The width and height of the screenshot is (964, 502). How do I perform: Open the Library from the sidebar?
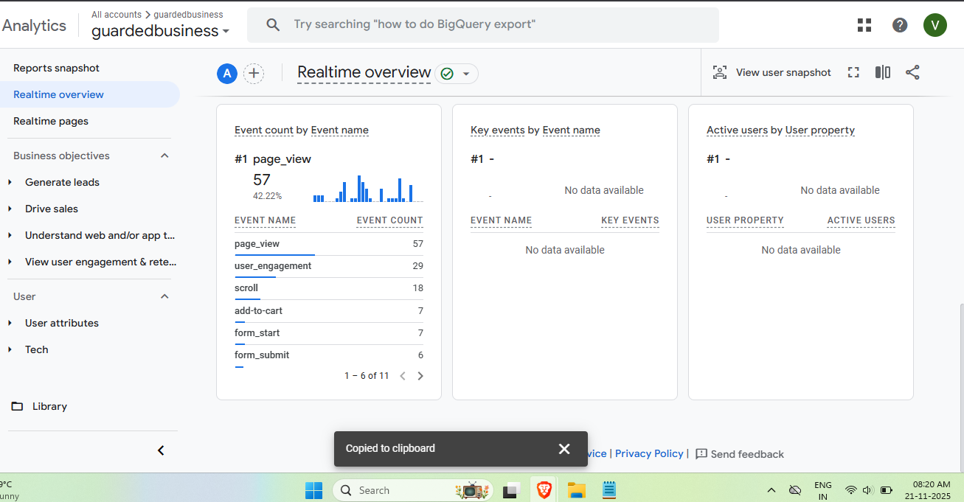click(x=49, y=406)
